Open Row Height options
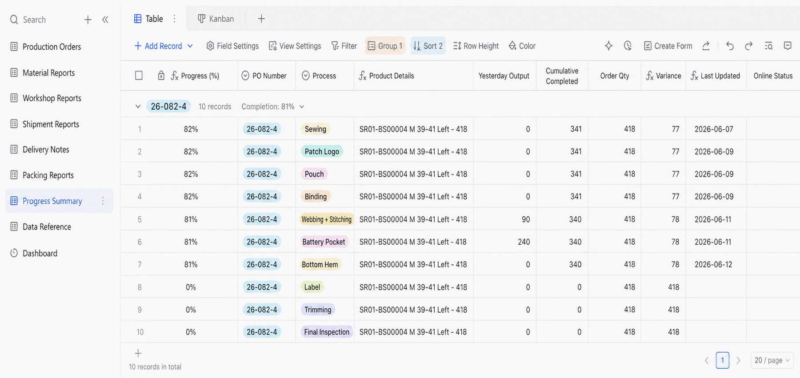Screen dimensions: 800x378 tap(476, 46)
